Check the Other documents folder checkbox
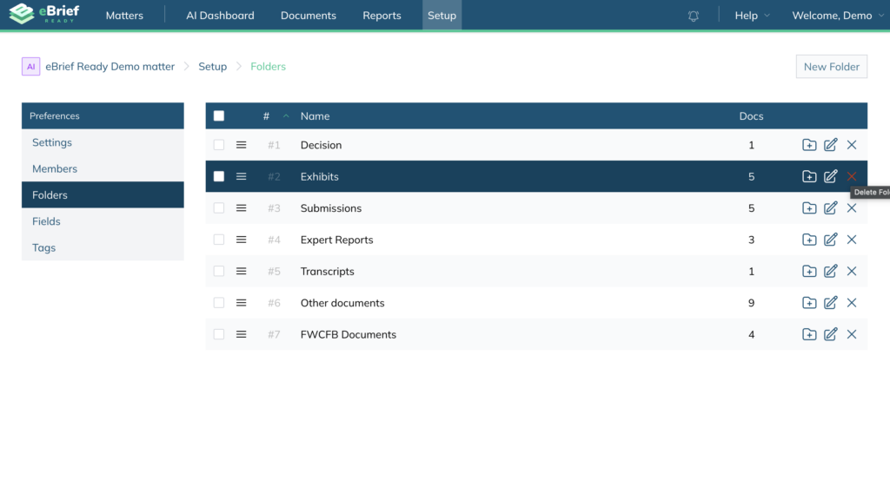Image resolution: width=890 pixels, height=500 pixels. 218,303
